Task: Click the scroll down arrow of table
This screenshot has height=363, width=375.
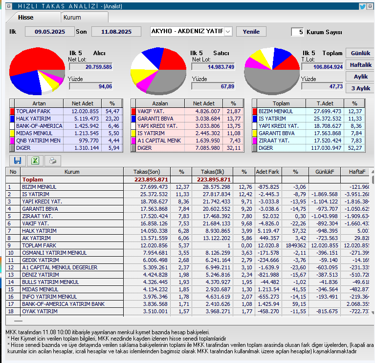Action: [x=373, y=312]
